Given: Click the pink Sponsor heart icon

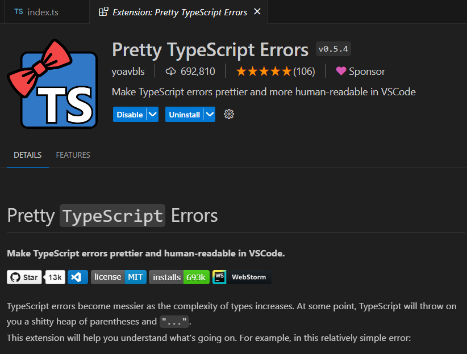Looking at the screenshot, I should click(341, 71).
